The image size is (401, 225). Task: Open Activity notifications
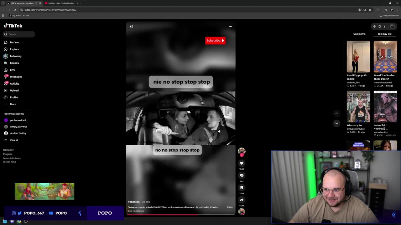coord(14,84)
